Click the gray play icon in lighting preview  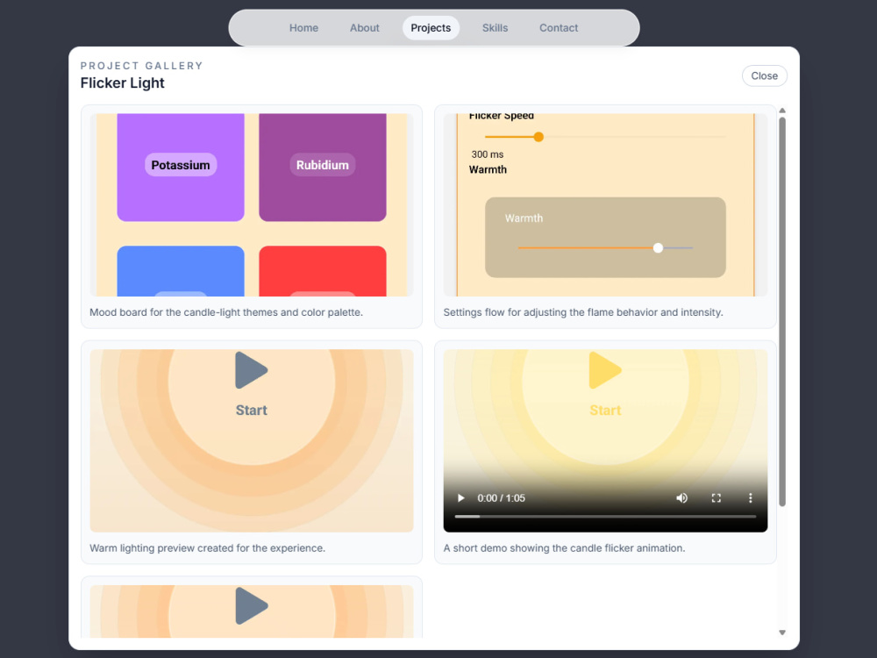(251, 370)
